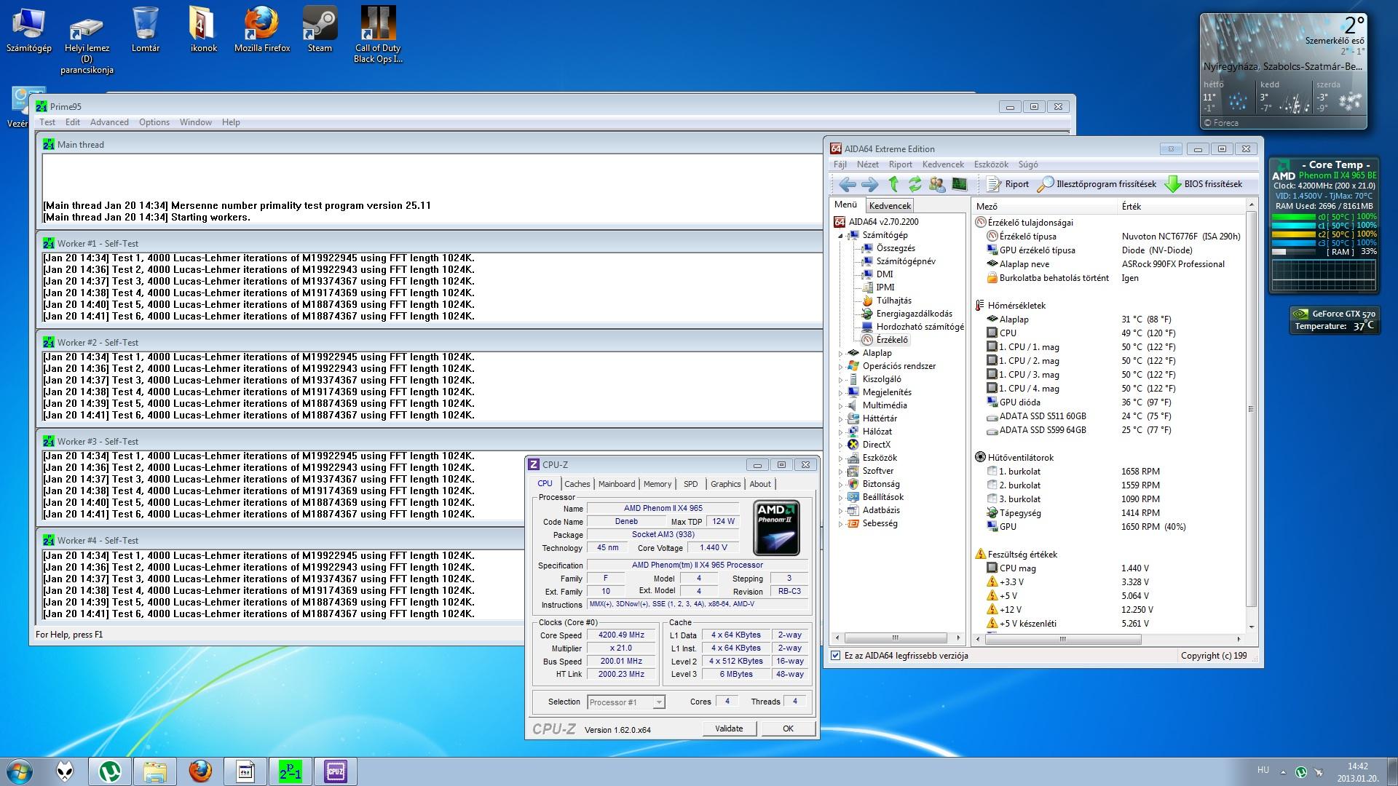Collapse the Számítógép tree node

click(840, 235)
